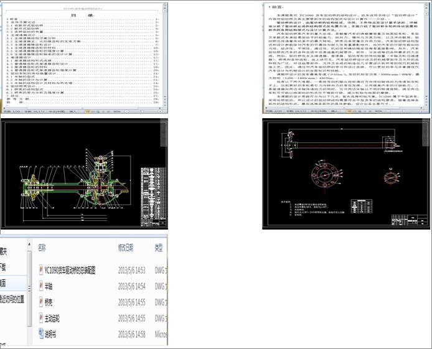
Task: Sort files by the 名称 column header
Action: point(42,248)
